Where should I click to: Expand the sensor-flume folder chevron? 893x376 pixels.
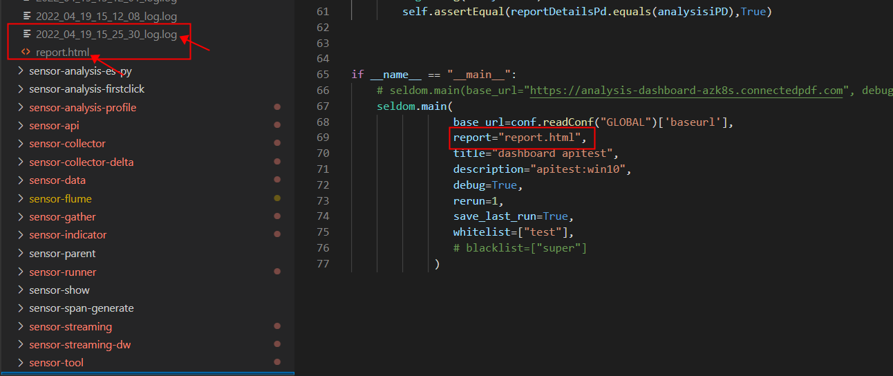click(21, 198)
